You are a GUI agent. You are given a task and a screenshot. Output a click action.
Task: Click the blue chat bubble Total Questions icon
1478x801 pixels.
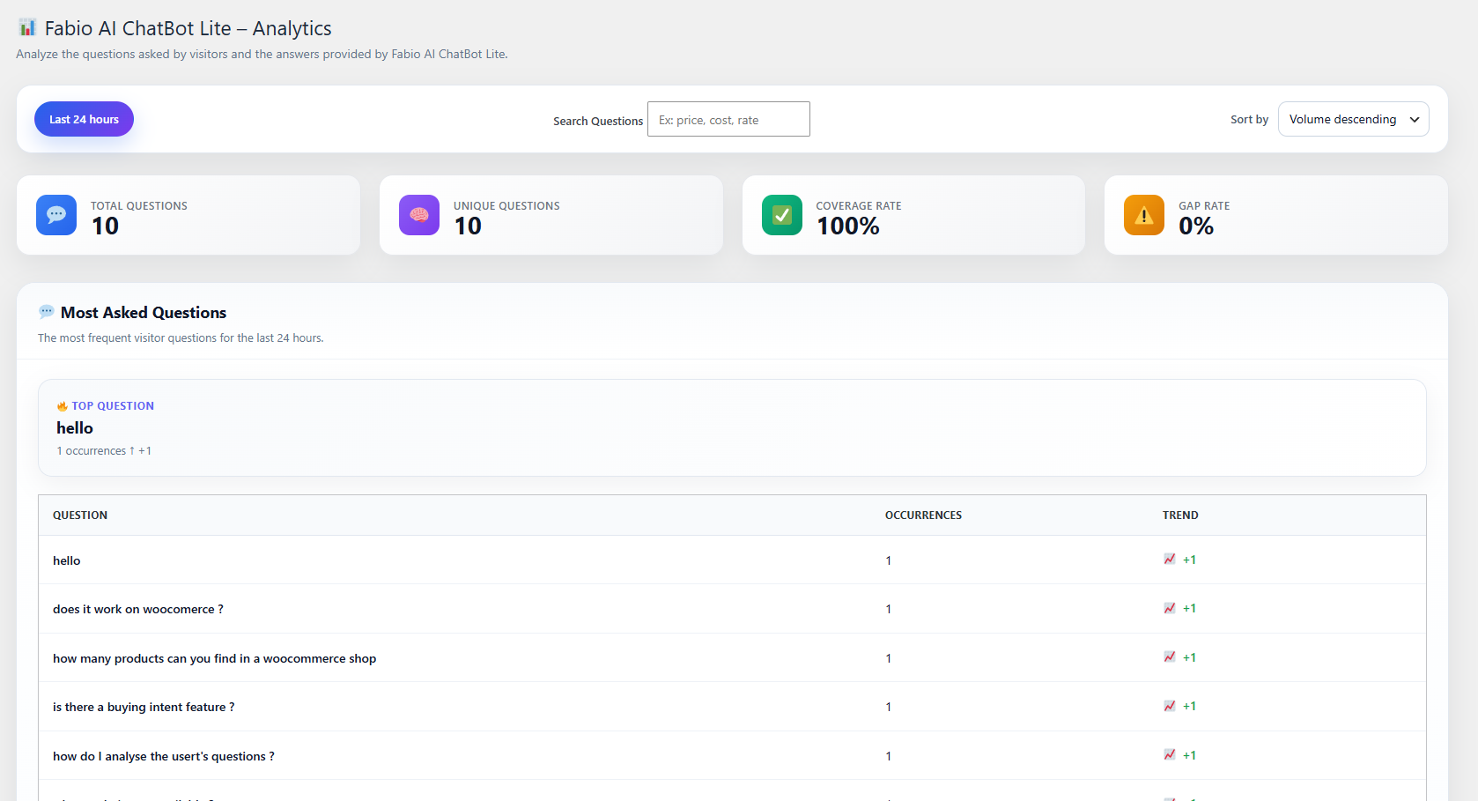(56, 215)
